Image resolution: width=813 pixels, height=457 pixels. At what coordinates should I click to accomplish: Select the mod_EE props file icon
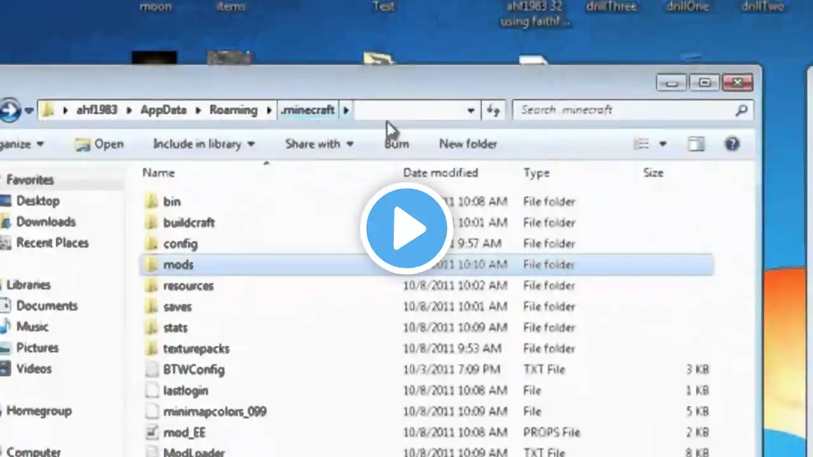(151, 432)
